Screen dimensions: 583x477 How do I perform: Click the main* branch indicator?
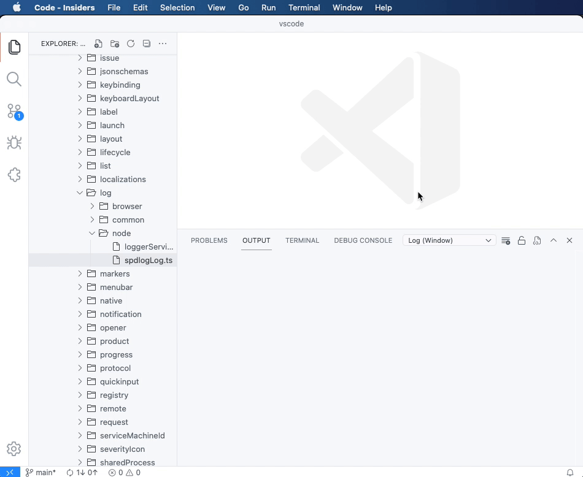pos(41,473)
